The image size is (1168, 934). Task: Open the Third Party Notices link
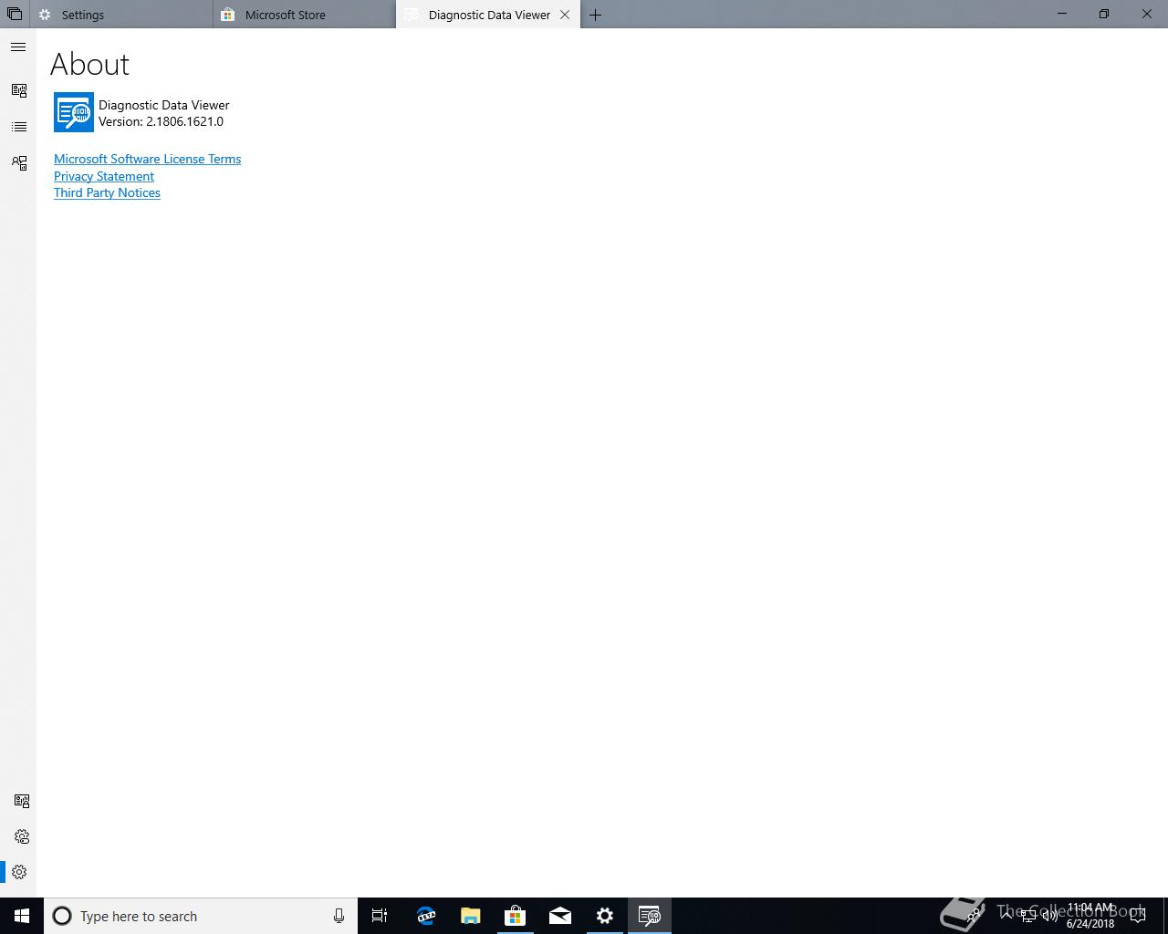tap(107, 192)
